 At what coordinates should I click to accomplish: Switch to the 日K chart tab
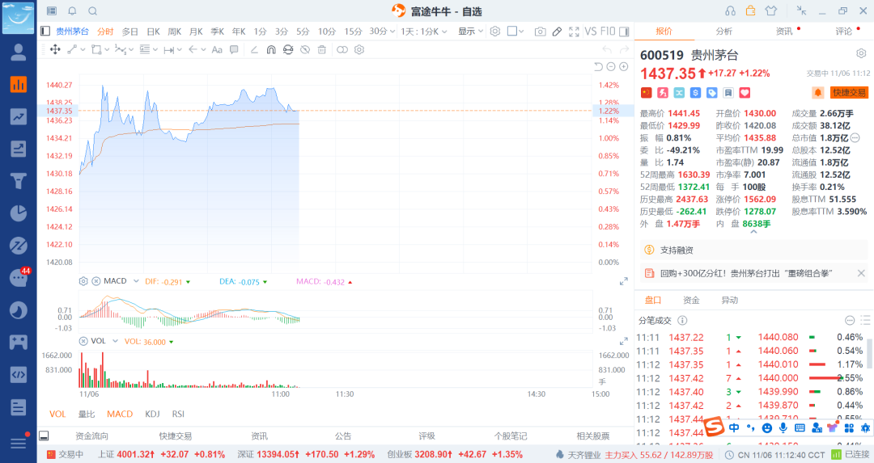coord(153,32)
